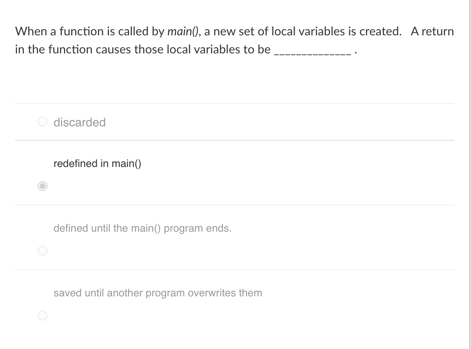Deselect the currently marked "redefined in main()" choice
The width and height of the screenshot is (471, 349).
[42, 186]
